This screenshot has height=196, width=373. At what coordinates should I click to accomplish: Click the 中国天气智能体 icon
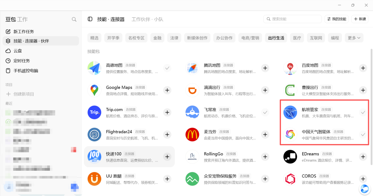pyautogui.click(x=290, y=134)
